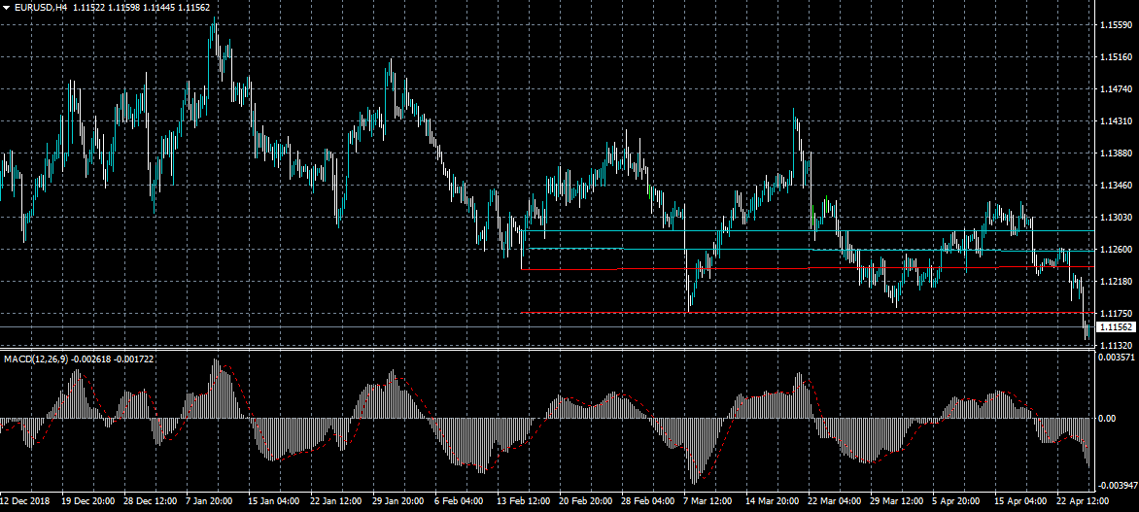Click the 1.15590 price axis label

1118,25
